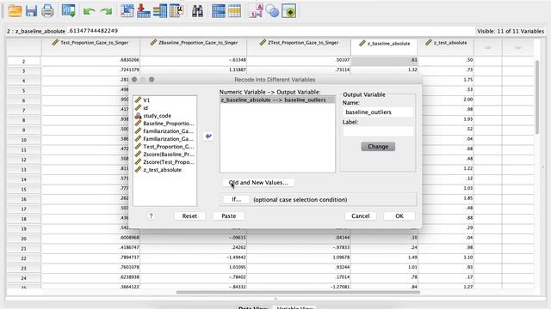Image resolution: width=551 pixels, height=309 pixels.
Task: Click the blue grid toolbar icon
Action: point(218,11)
